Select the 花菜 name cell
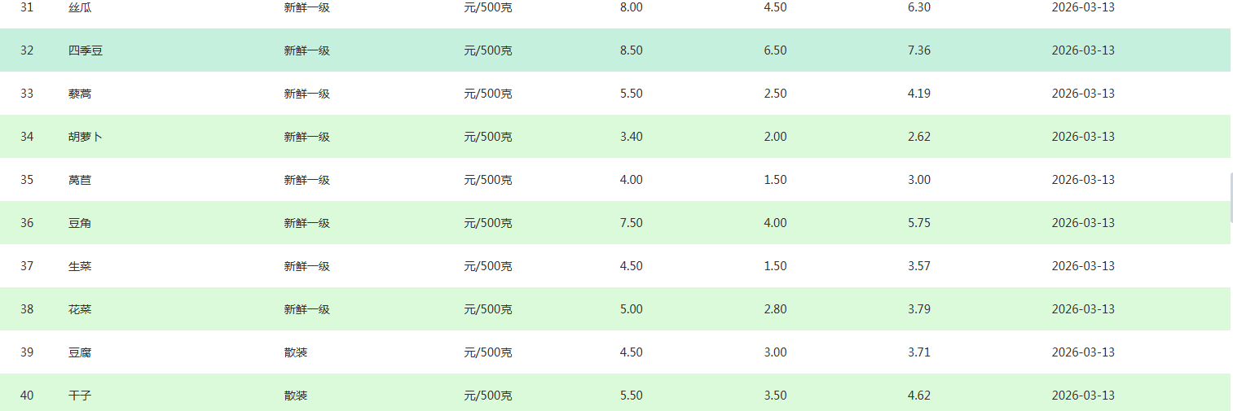The width and height of the screenshot is (1233, 411). pos(80,309)
